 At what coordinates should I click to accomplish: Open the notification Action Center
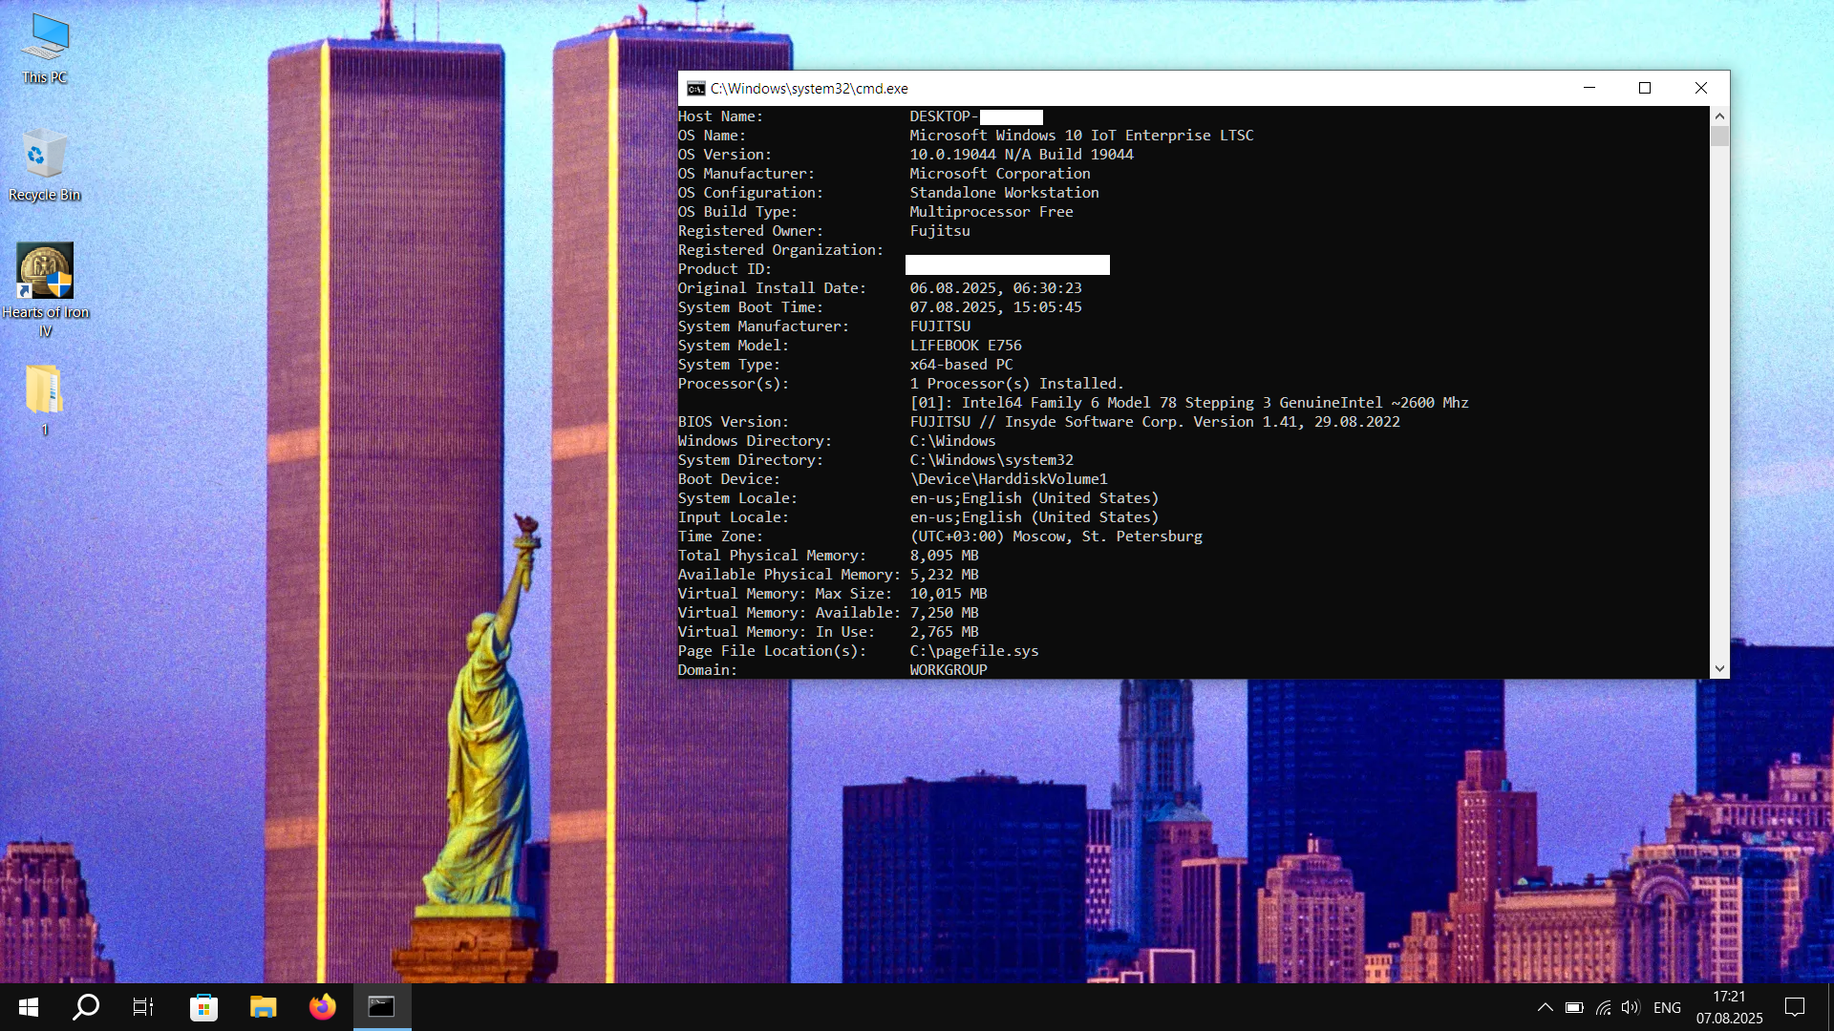pyautogui.click(x=1795, y=1007)
